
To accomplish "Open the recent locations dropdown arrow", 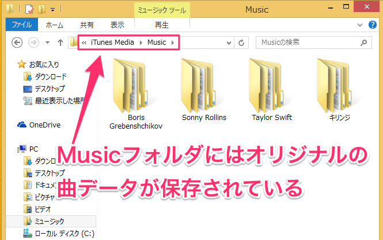I will coord(47,42).
